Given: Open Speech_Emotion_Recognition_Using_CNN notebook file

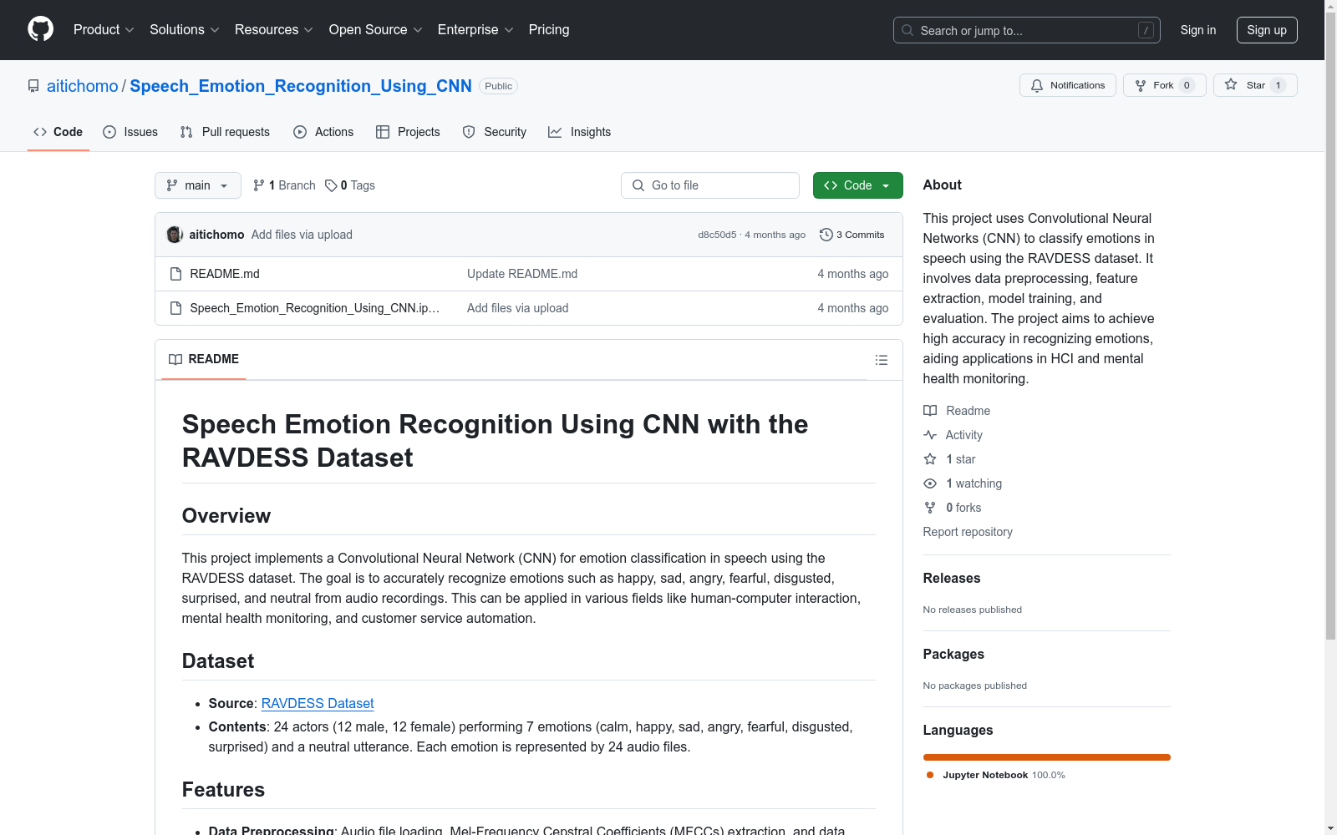Looking at the screenshot, I should pos(315,308).
